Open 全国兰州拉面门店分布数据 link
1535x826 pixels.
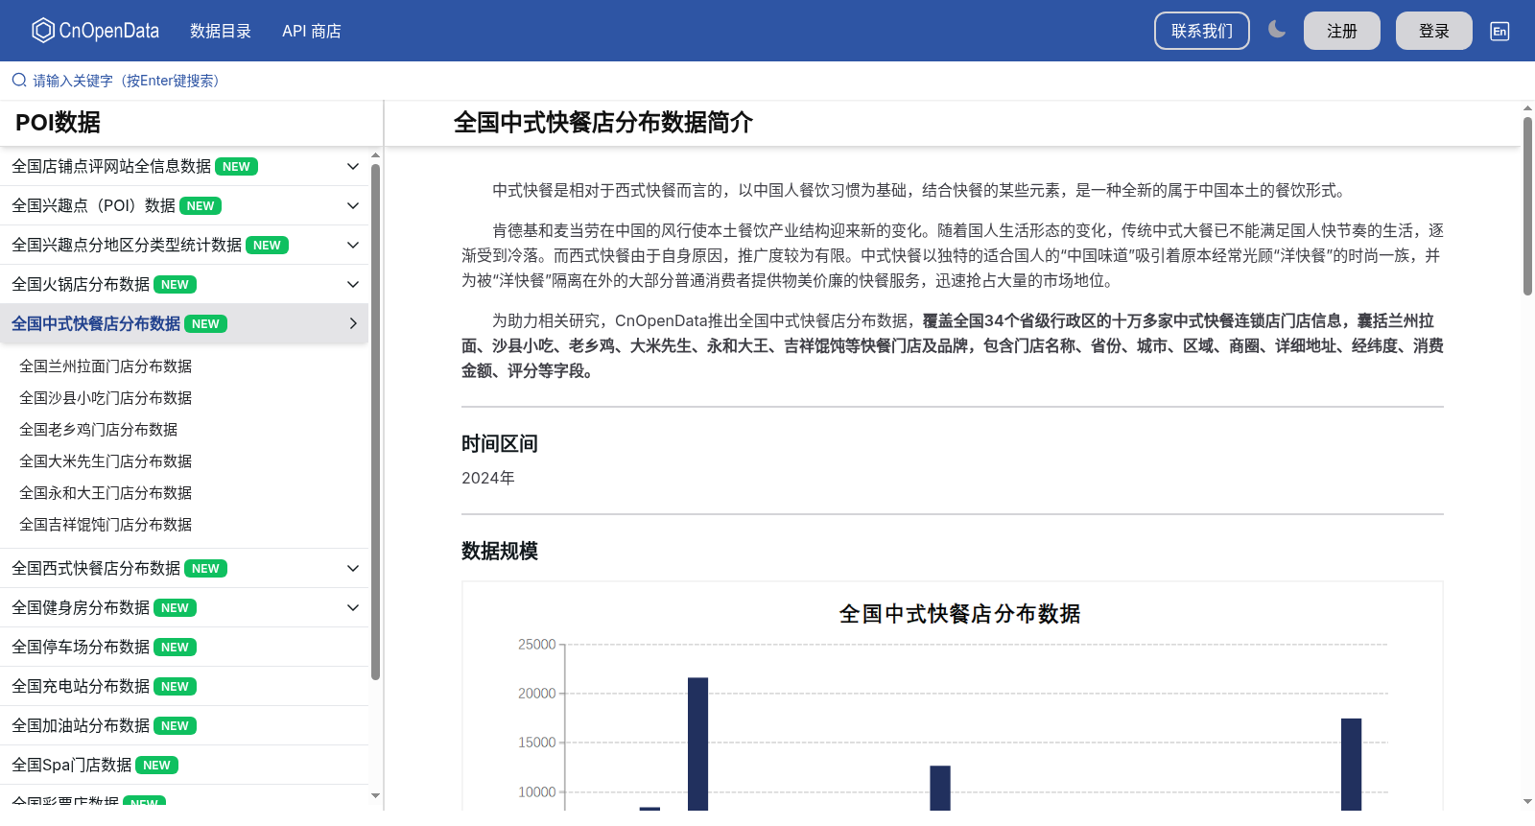(106, 366)
